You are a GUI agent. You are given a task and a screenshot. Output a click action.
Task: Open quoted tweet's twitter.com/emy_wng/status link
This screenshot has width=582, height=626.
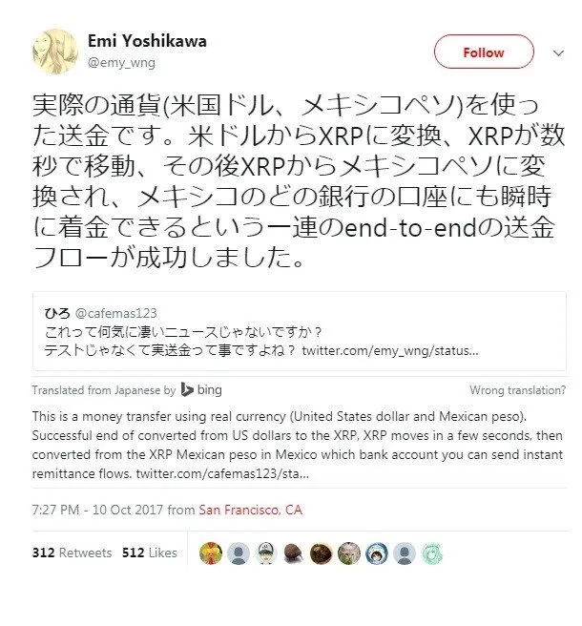[390, 351]
